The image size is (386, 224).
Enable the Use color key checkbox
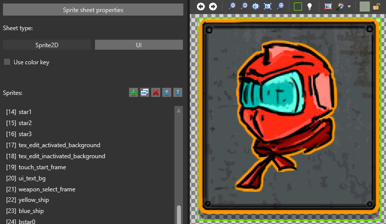point(7,62)
